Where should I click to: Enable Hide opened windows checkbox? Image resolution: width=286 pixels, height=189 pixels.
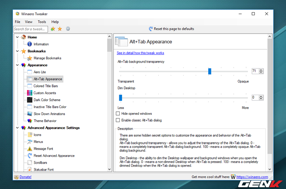(x=118, y=113)
